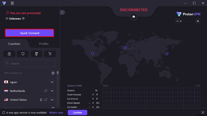Screen dimensions: 207x116
Task: Click the P2P arrows icon for United States
Action: click(46, 100)
